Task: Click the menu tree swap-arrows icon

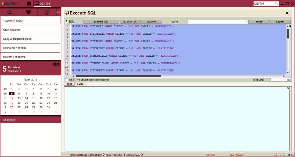Action: (10, 12)
